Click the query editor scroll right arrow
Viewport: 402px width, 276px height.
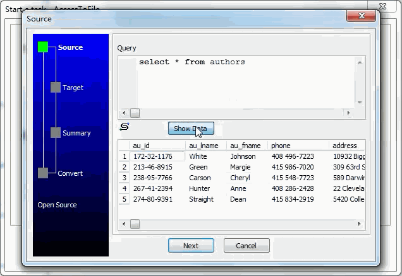tap(348, 113)
